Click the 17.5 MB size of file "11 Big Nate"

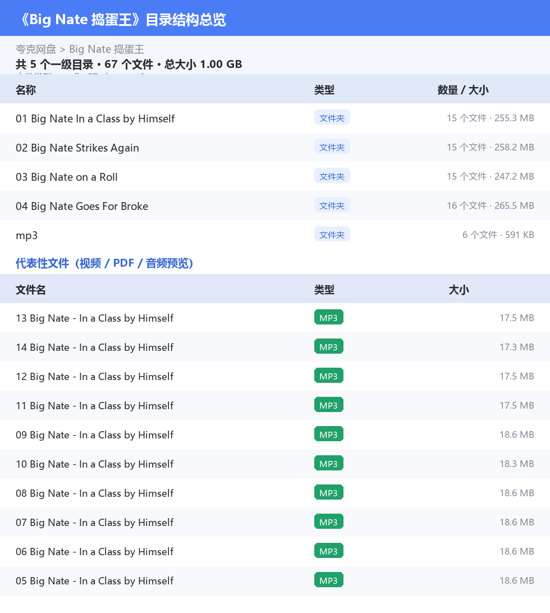[x=517, y=405]
